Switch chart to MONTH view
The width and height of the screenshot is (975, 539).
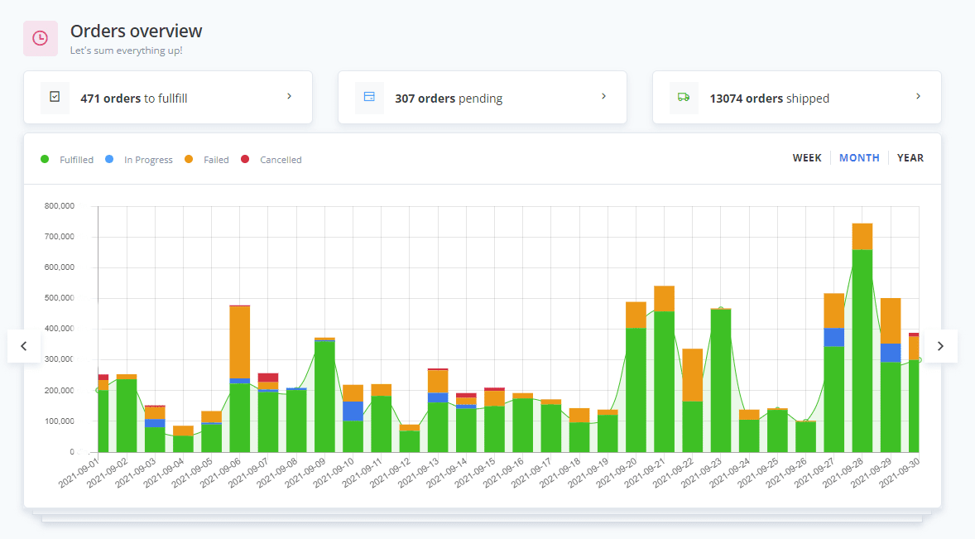coord(859,158)
